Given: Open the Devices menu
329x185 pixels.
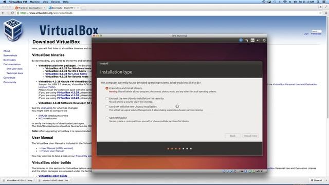Looking at the screenshot, I should click(56, 2).
